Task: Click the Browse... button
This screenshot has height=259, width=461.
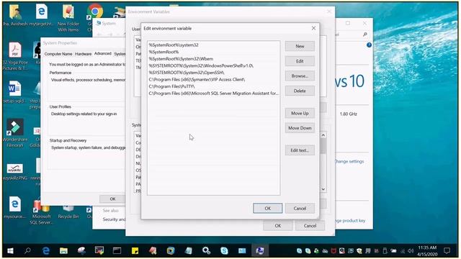Action: (x=300, y=76)
